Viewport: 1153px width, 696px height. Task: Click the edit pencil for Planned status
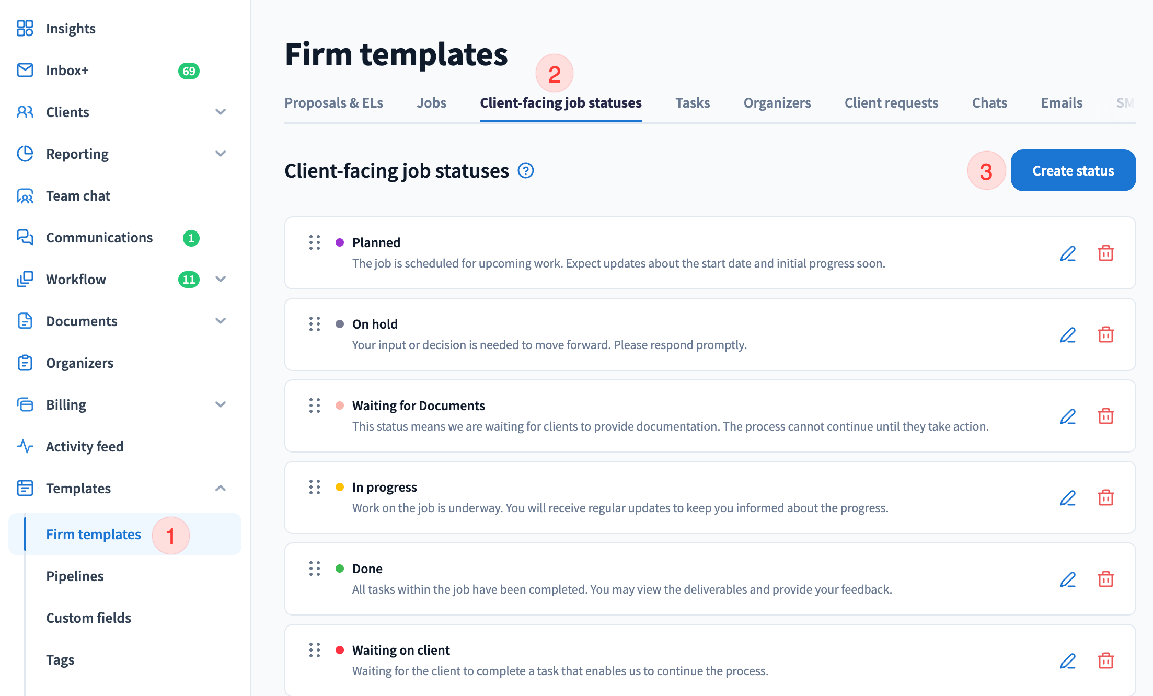click(1068, 253)
